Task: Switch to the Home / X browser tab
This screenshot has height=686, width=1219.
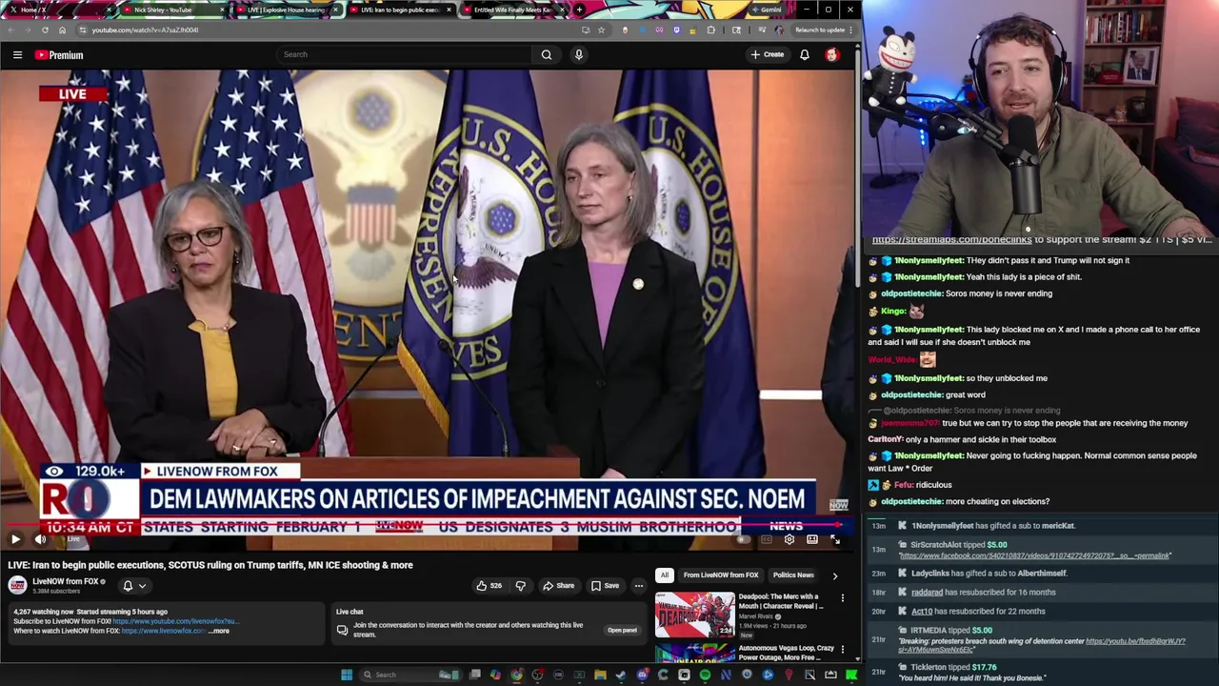Action: 59,10
